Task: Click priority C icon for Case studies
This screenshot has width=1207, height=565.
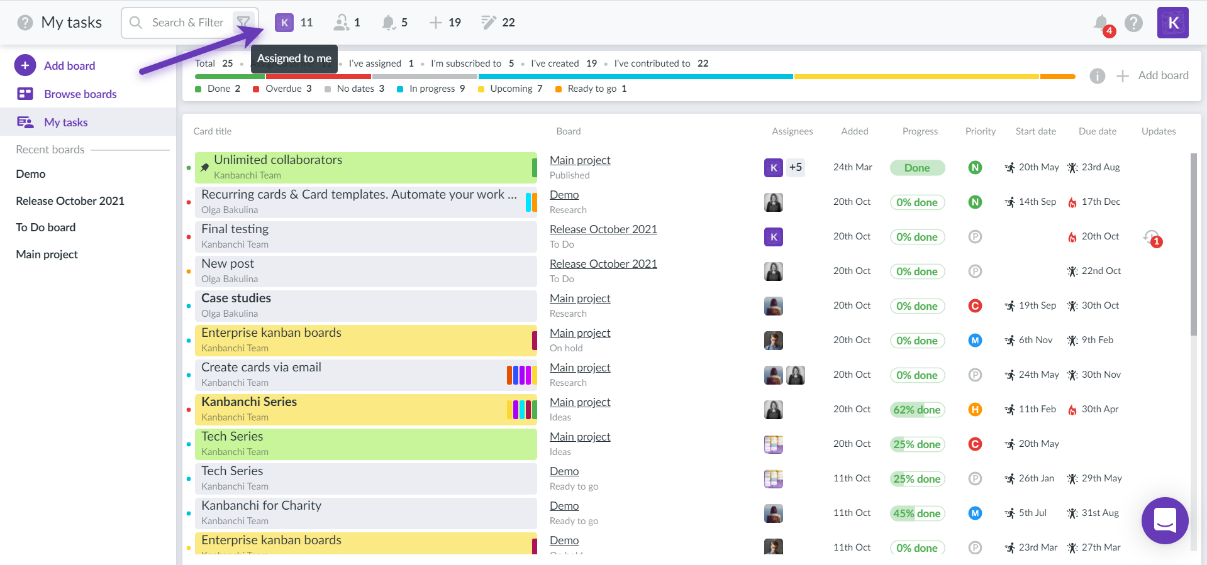Action: (975, 305)
